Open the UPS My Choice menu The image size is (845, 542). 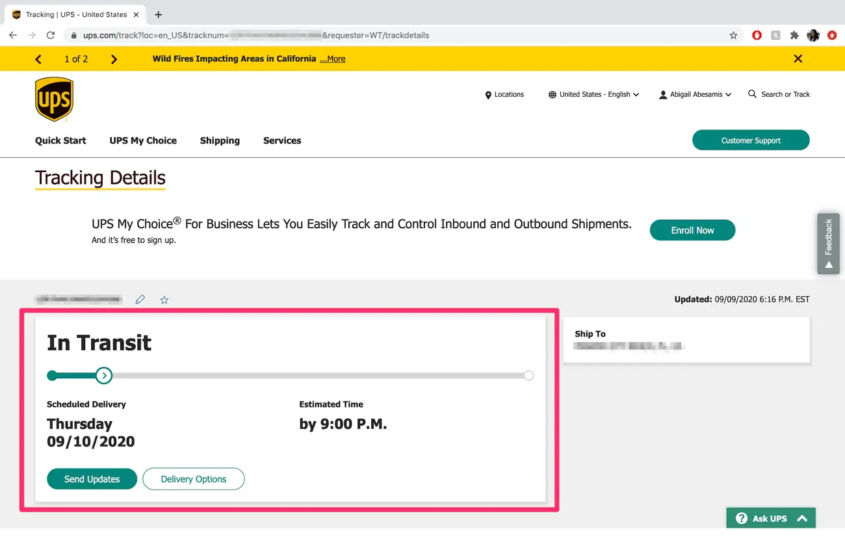[143, 140]
